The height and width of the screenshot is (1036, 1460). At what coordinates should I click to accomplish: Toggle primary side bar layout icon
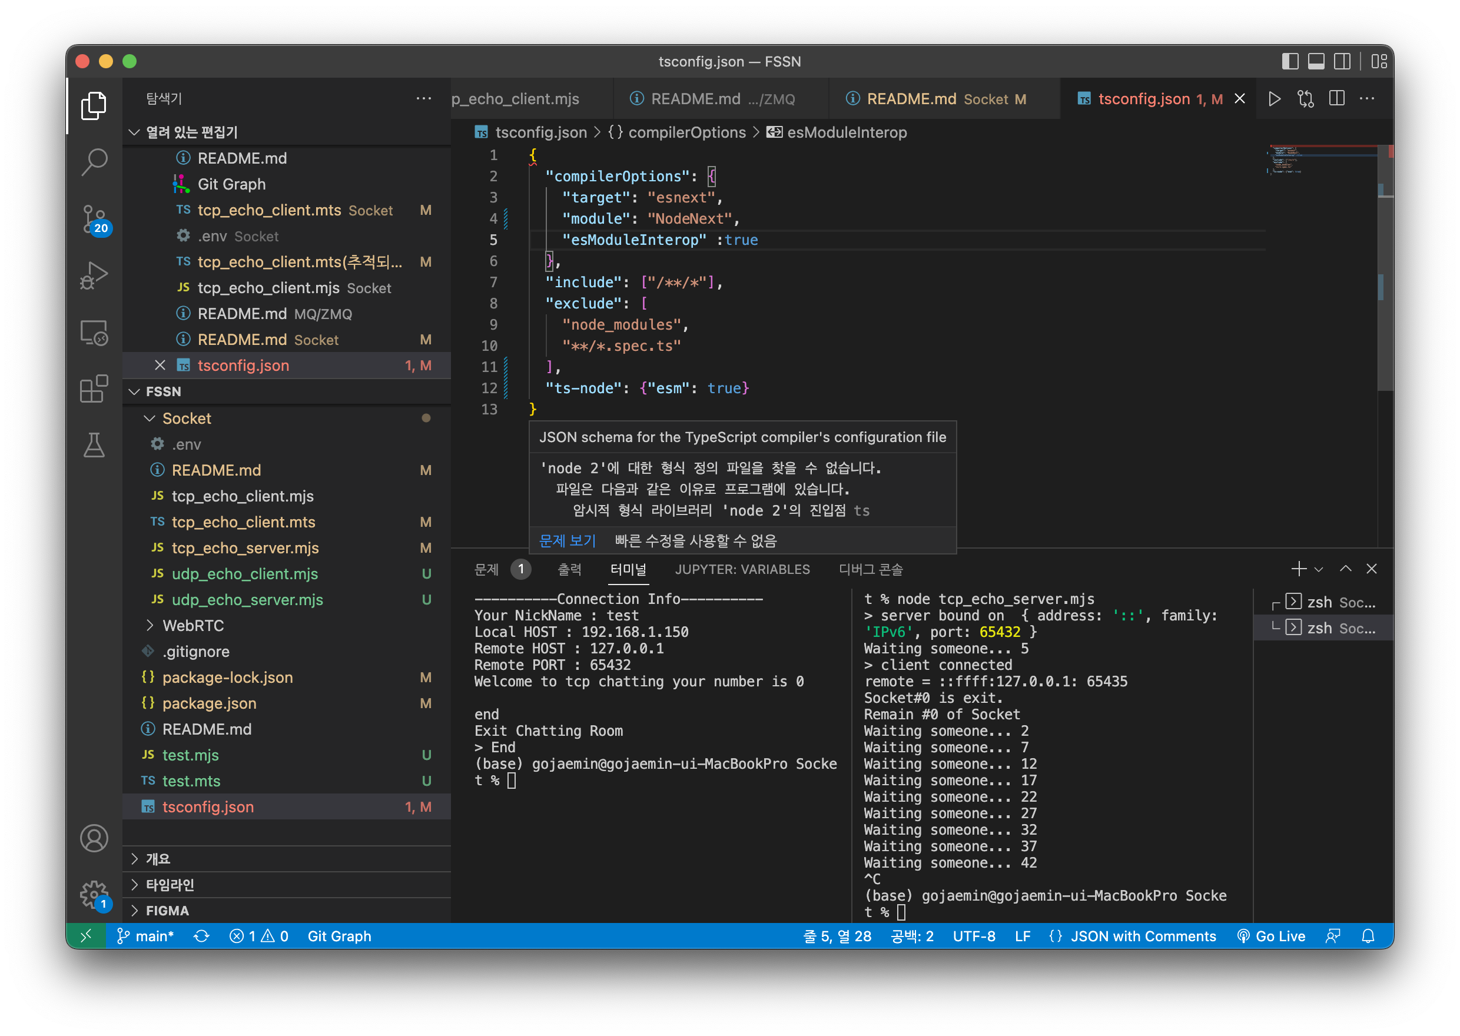(x=1290, y=61)
